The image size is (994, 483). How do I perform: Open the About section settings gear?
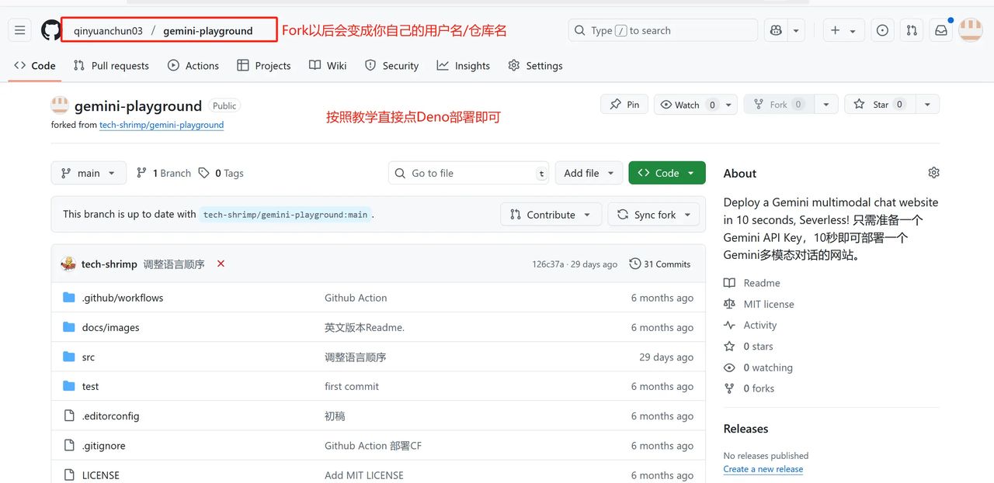pyautogui.click(x=933, y=172)
